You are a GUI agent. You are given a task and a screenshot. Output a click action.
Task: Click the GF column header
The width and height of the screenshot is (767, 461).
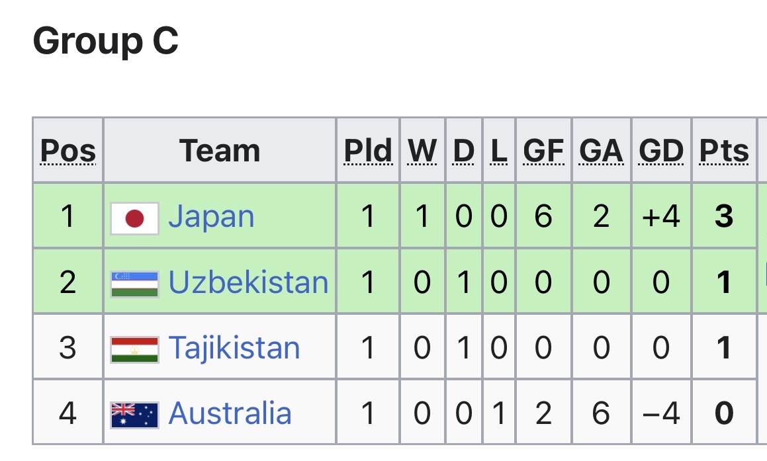(x=543, y=151)
